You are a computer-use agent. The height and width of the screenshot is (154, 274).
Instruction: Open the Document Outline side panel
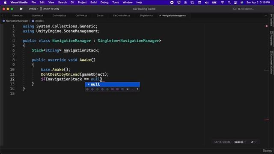click(x=271, y=62)
